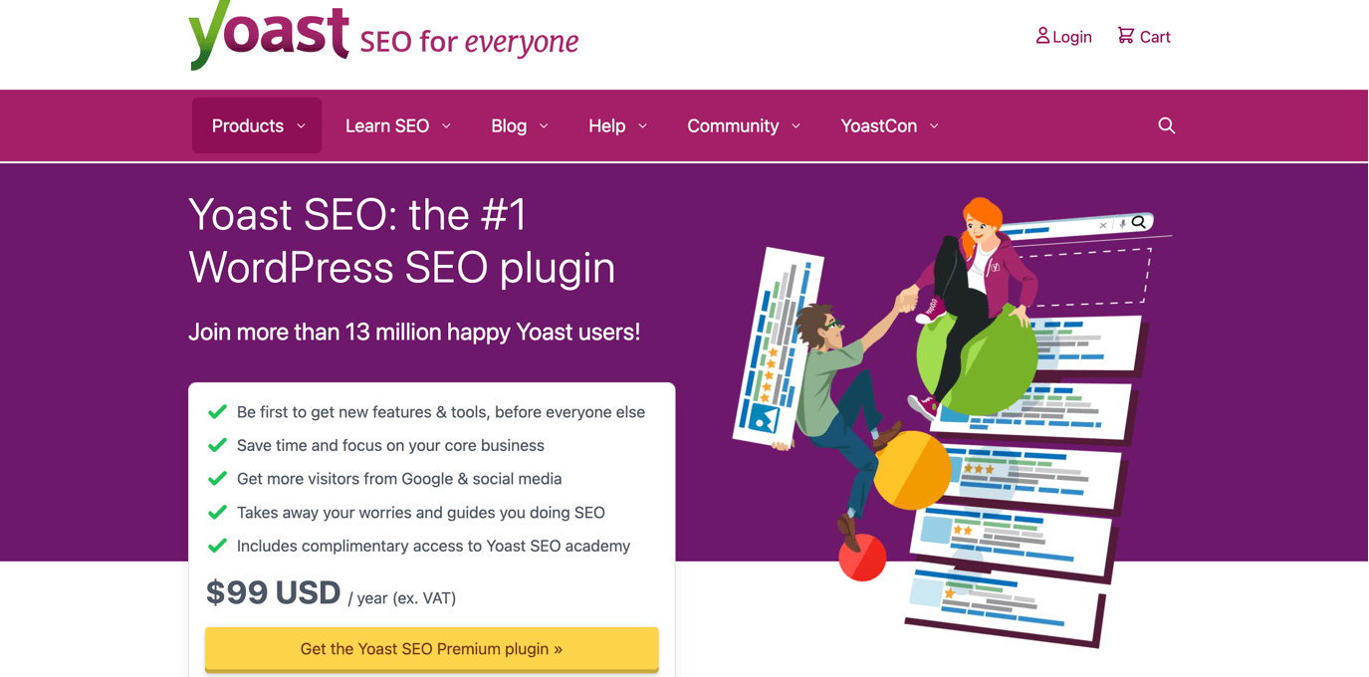Click 'Takes away your worries and guides you' text
Viewport: 1369px width, 677px height.
click(421, 513)
